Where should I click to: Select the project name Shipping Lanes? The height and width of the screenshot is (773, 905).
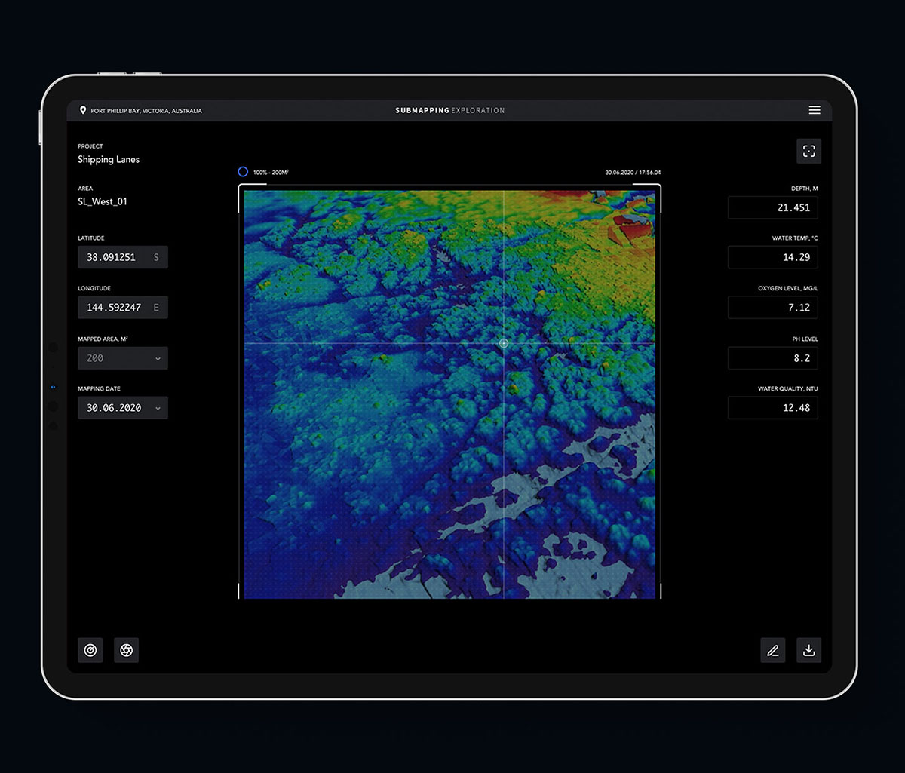109,160
